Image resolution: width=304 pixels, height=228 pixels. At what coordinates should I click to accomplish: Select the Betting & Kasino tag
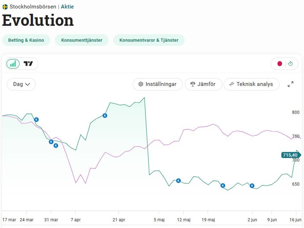point(26,40)
